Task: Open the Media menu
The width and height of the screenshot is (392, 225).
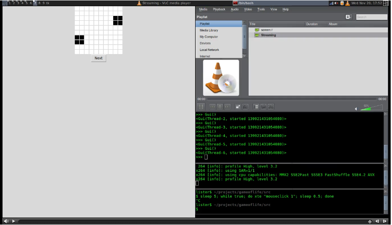Action: (x=203, y=9)
